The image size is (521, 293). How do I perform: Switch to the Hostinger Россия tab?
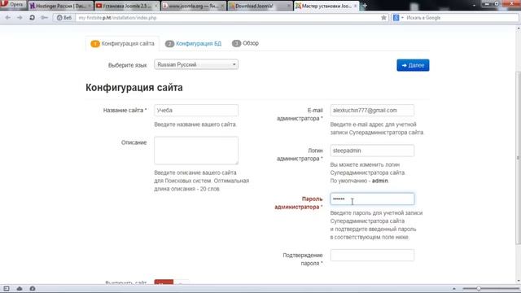coord(60,6)
